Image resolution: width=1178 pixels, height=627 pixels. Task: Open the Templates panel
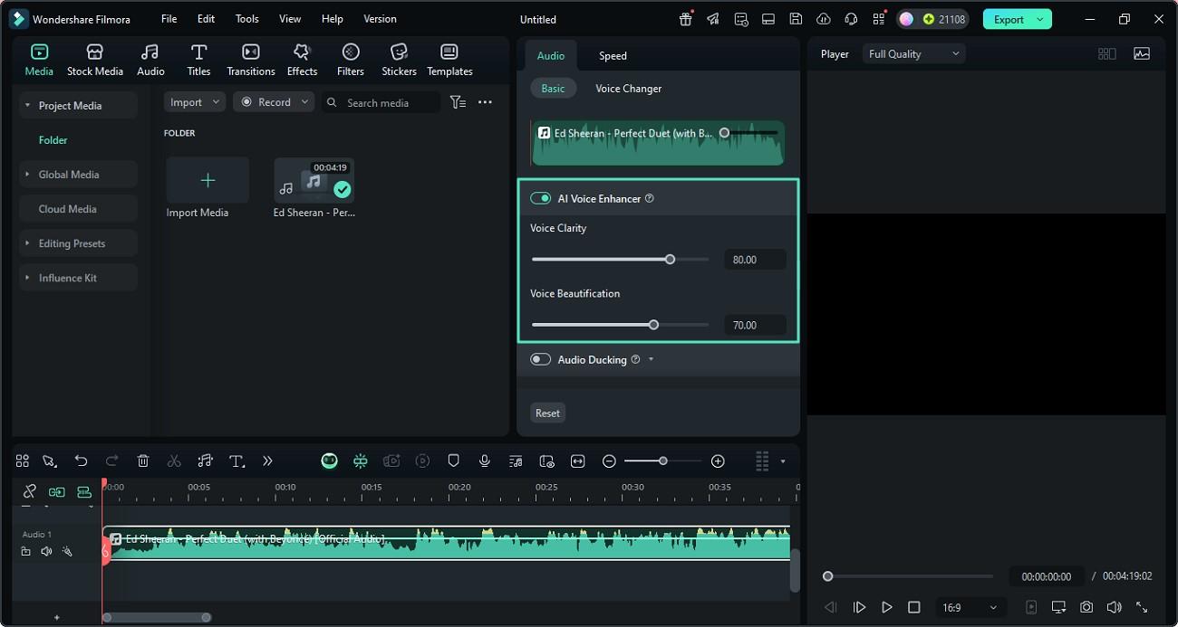click(x=449, y=60)
